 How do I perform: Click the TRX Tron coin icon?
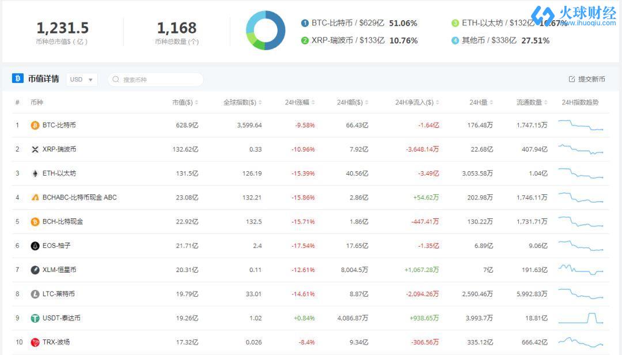tap(35, 342)
